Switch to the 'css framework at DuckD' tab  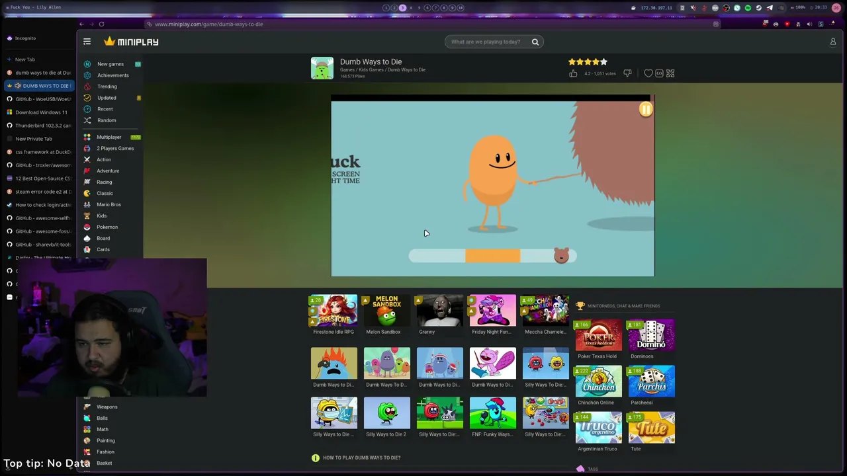(40, 152)
